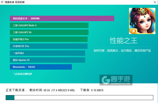The width and height of the screenshot is (158, 103).
Task: Click the 逍遥安卓 在线安装 window title
Action: pos(14,2)
